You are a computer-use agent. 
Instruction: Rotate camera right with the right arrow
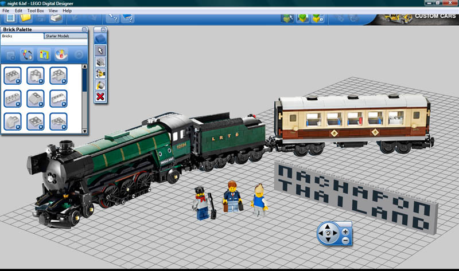pyautogui.click(x=335, y=233)
